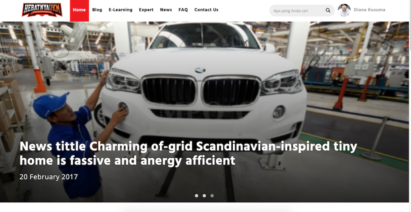Click the Diana Kusuma username
Screen dimensions: 411x212
coord(370,10)
